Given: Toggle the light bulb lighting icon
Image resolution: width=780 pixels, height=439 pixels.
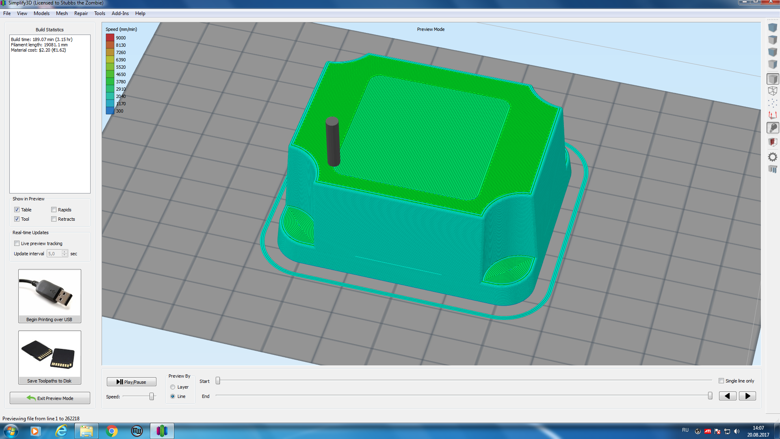Looking at the screenshot, I should click(772, 128).
